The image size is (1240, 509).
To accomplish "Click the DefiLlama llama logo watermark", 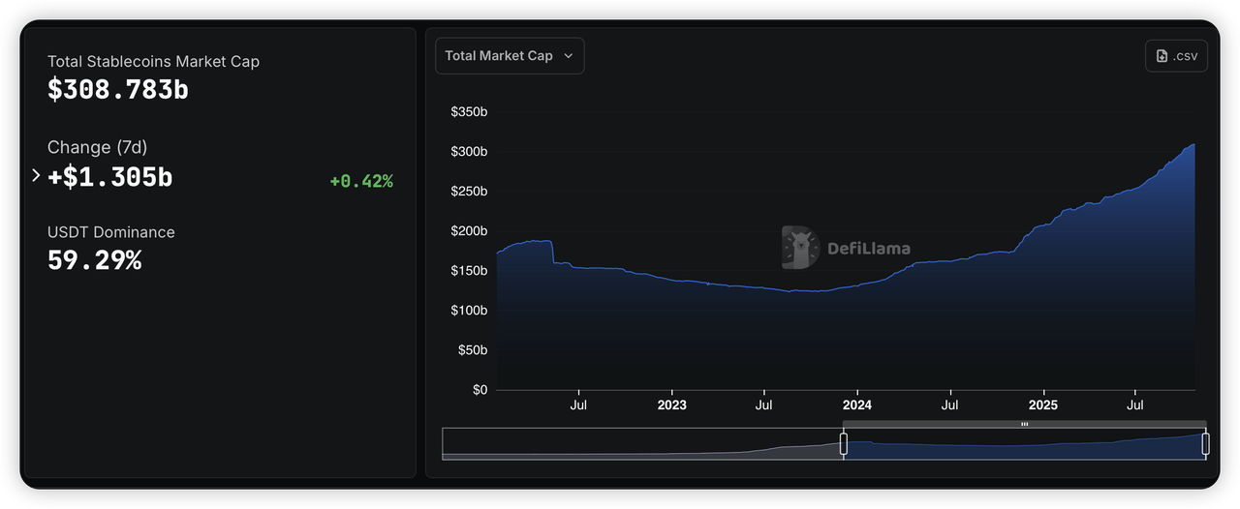I will tap(800, 248).
